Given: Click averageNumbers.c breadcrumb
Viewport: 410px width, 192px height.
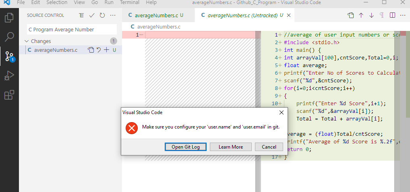Looking at the screenshot, I should 159,27.
